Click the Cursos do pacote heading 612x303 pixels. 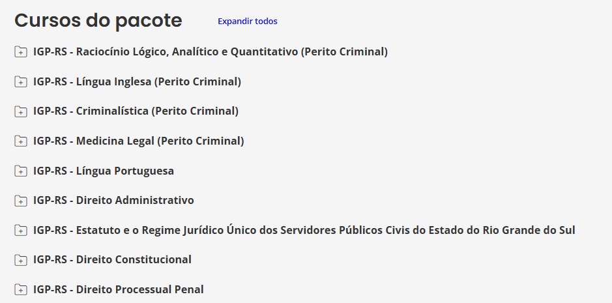[98, 21]
